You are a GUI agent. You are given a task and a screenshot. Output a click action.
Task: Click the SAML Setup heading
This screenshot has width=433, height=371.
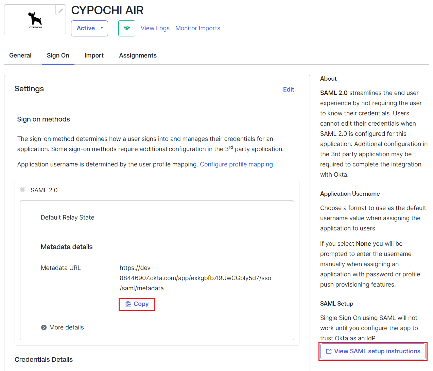tap(336, 304)
